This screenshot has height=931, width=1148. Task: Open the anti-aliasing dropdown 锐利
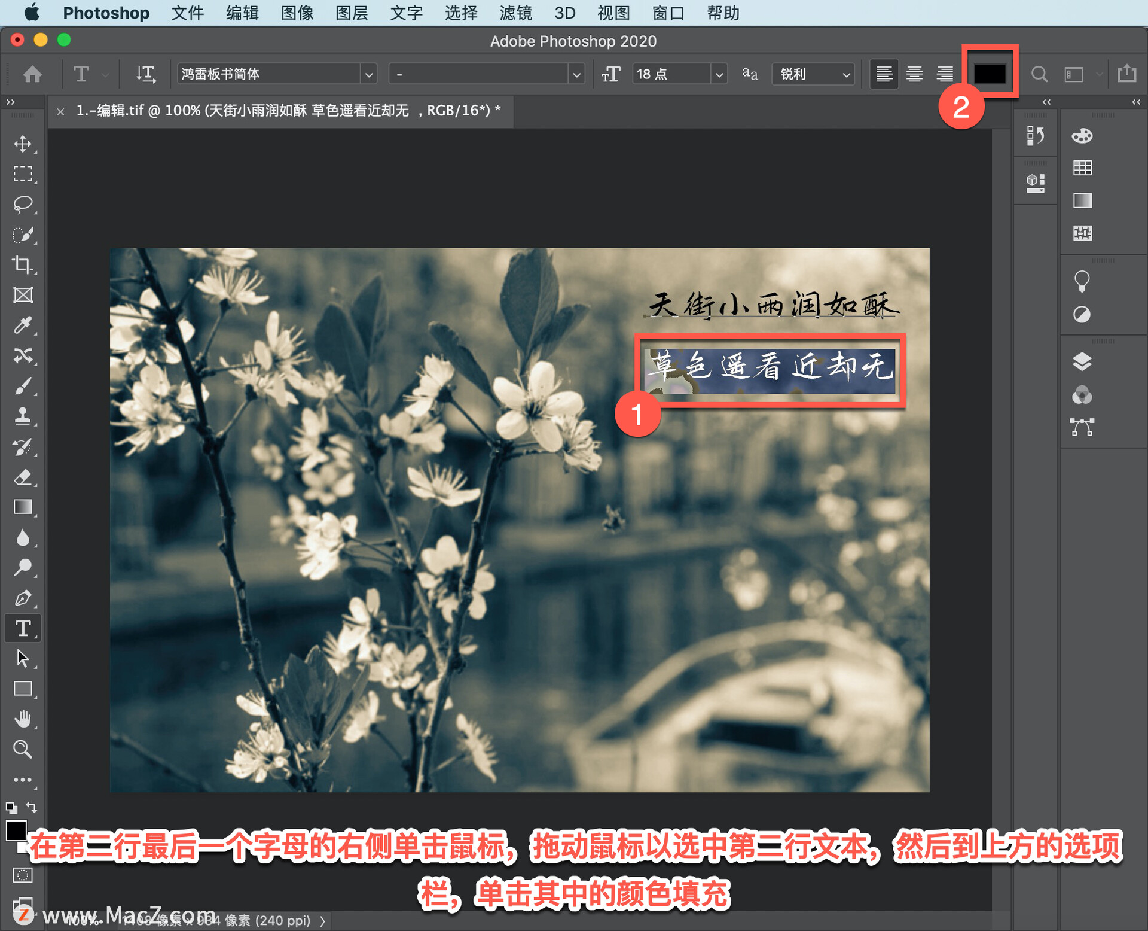coord(813,74)
